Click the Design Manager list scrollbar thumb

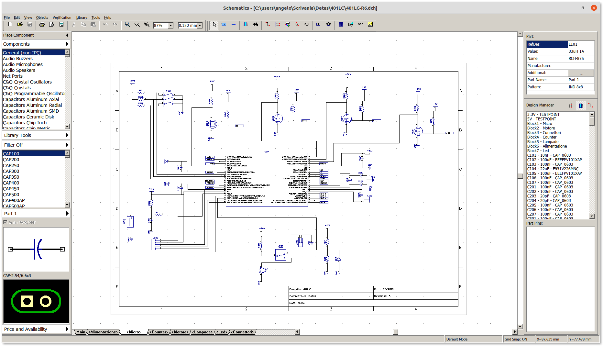(x=592, y=121)
